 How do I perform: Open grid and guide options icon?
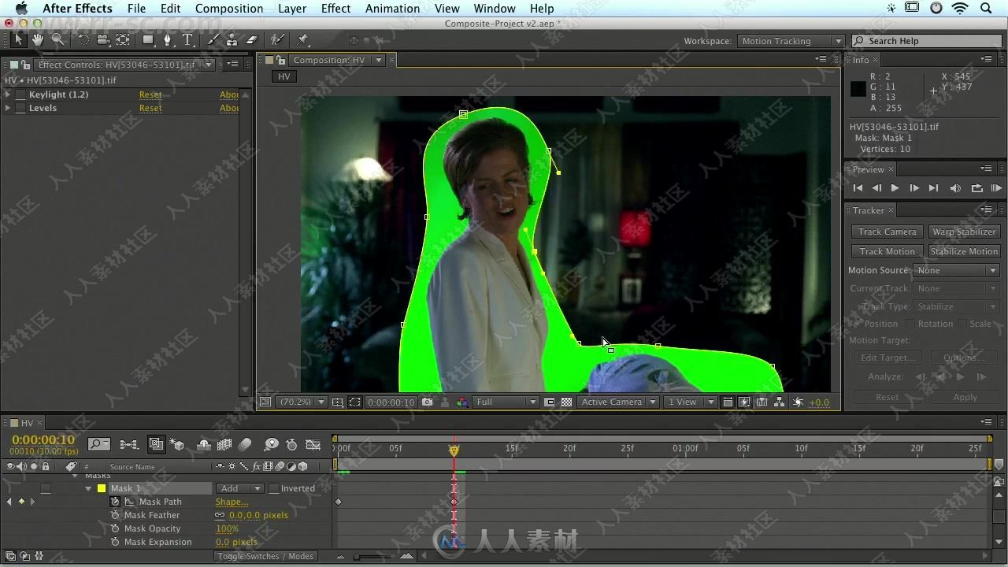[337, 402]
